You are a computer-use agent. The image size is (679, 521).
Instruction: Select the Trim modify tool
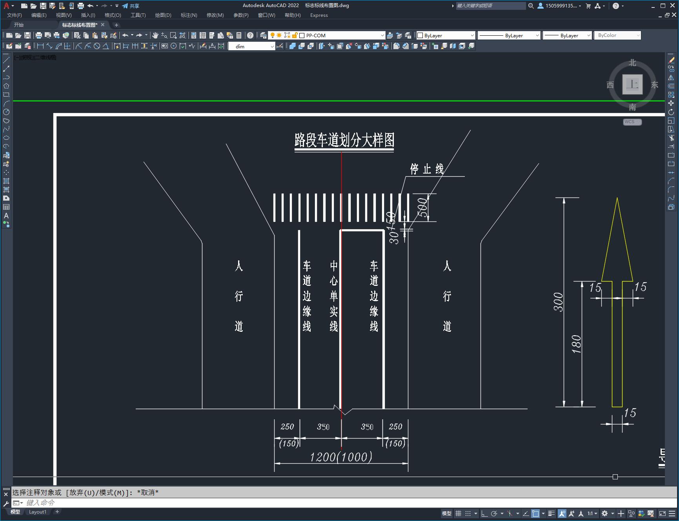(671, 138)
